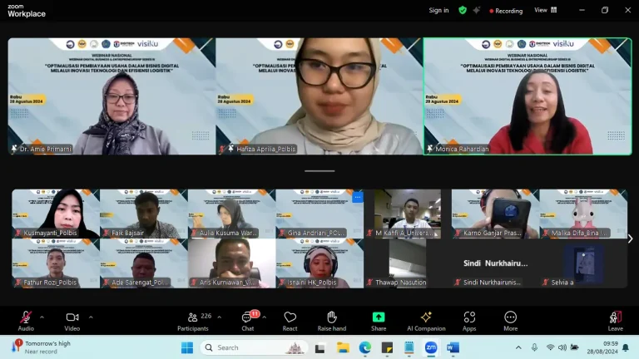This screenshot has height=359, width=639.
Task: Select Sindi Nurkhairunis tile
Action: (495, 263)
